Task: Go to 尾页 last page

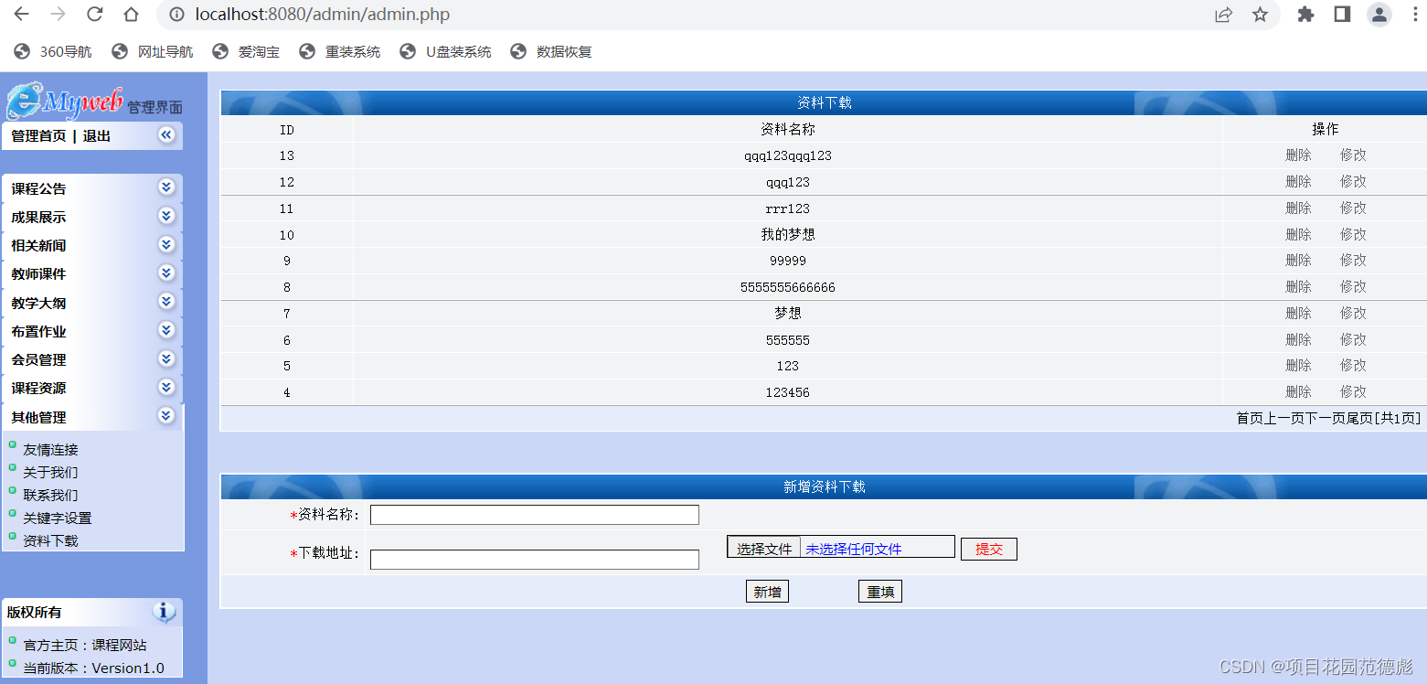Action: (1359, 419)
